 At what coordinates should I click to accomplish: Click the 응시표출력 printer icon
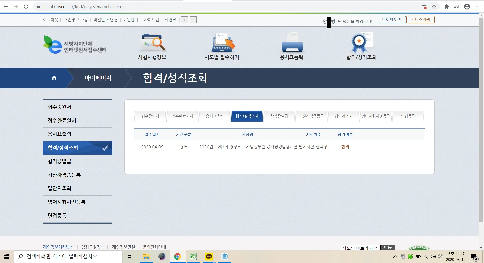coord(292,43)
